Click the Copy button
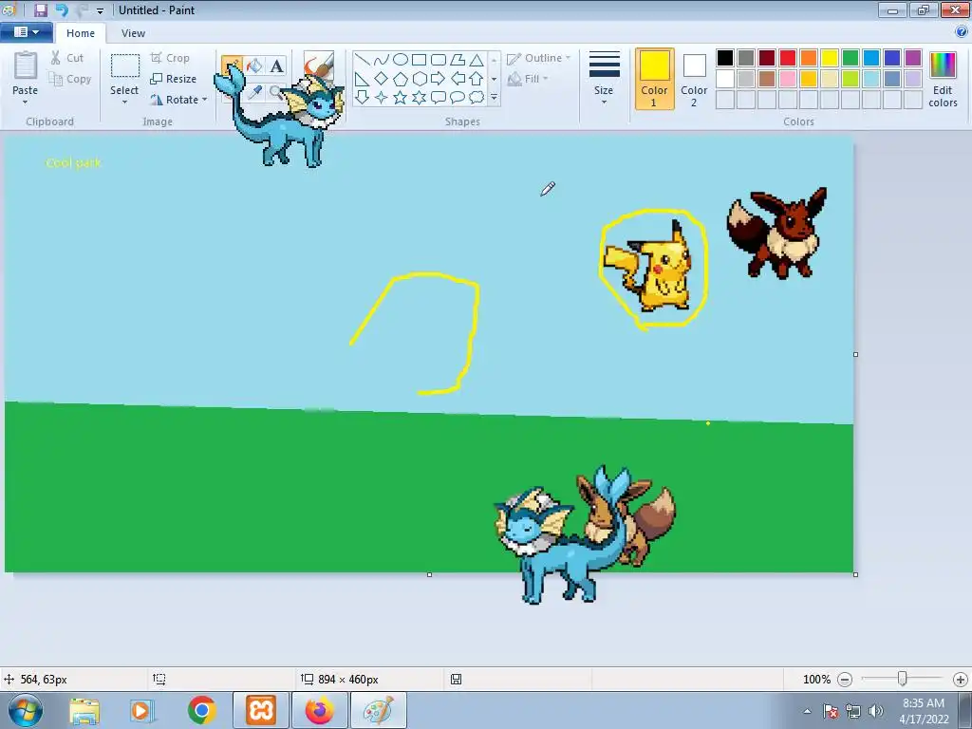972x729 pixels. pos(70,79)
